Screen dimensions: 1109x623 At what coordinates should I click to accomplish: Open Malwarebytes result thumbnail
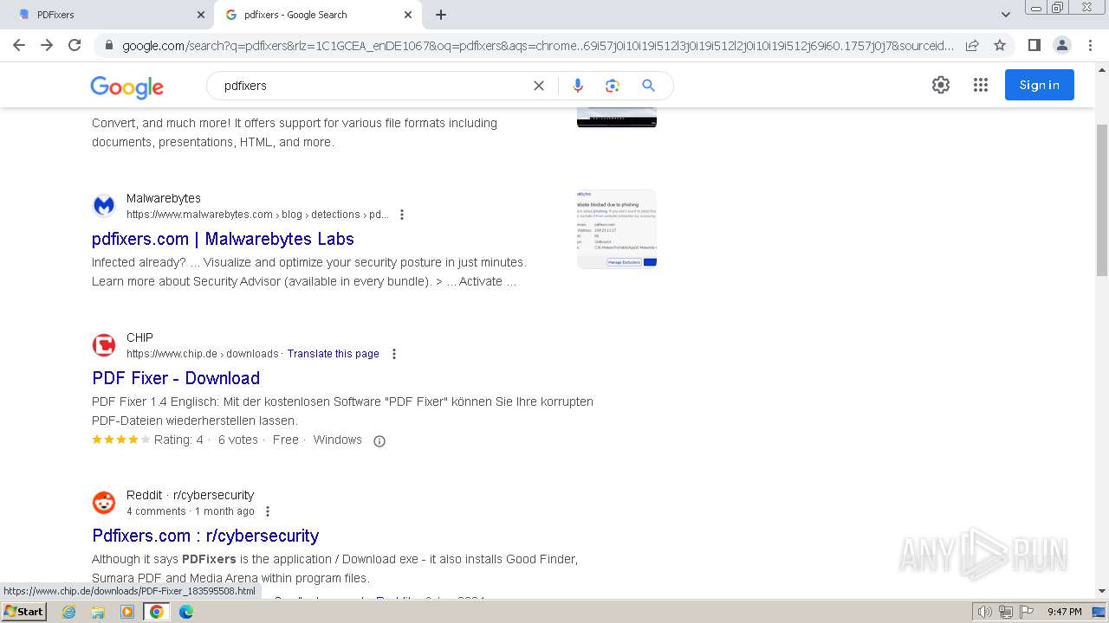pyautogui.click(x=617, y=229)
